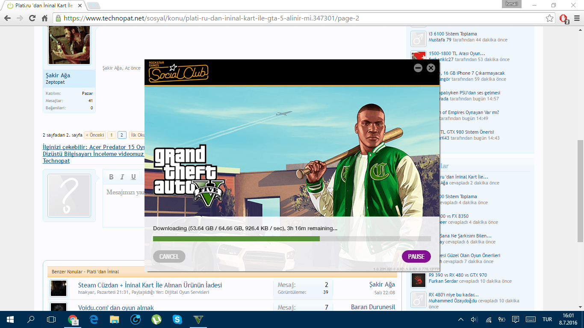584x328 pixels.
Task: Click the Mesajınızı yaz reply text box
Action: [x=124, y=205]
